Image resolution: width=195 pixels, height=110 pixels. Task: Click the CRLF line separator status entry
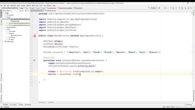pos(168,107)
